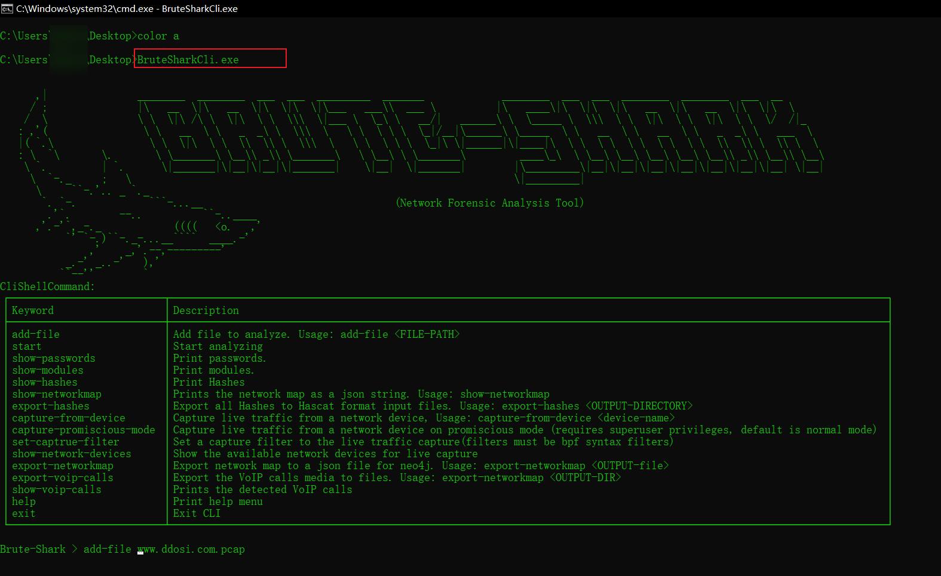Click the 'on promiscious mode' capture description
Viewport: 941px width, 576px height.
pos(525,430)
